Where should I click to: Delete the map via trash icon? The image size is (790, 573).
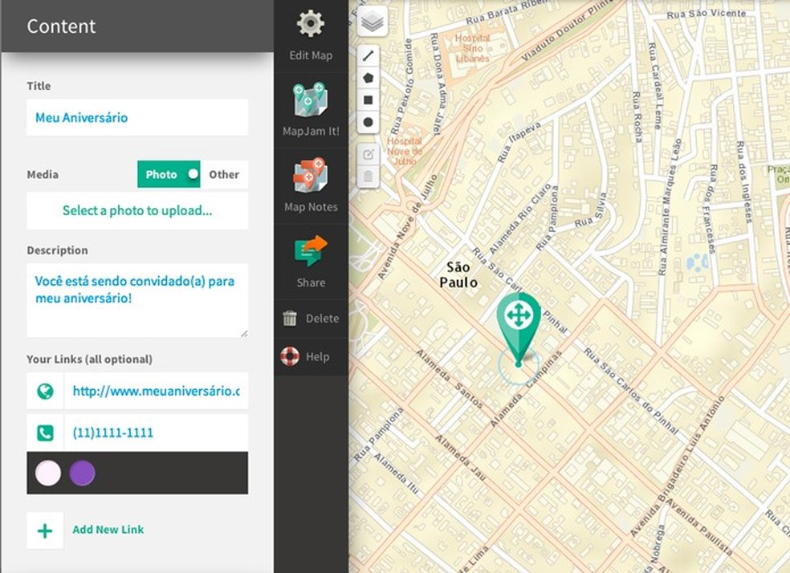290,319
